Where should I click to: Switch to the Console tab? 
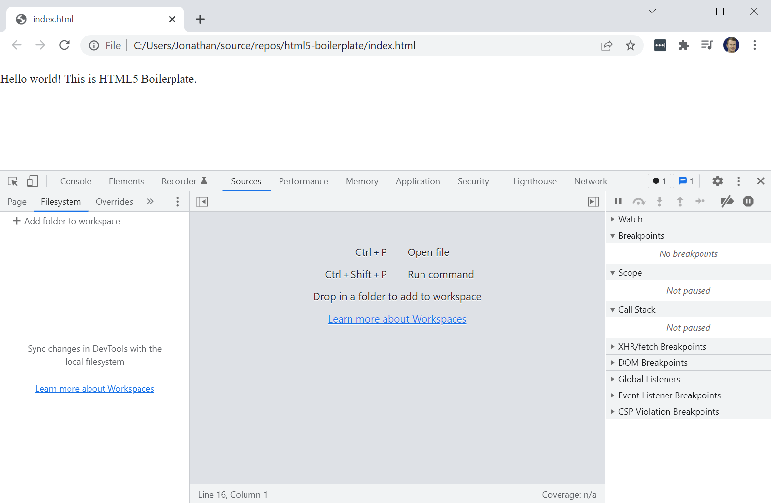75,181
